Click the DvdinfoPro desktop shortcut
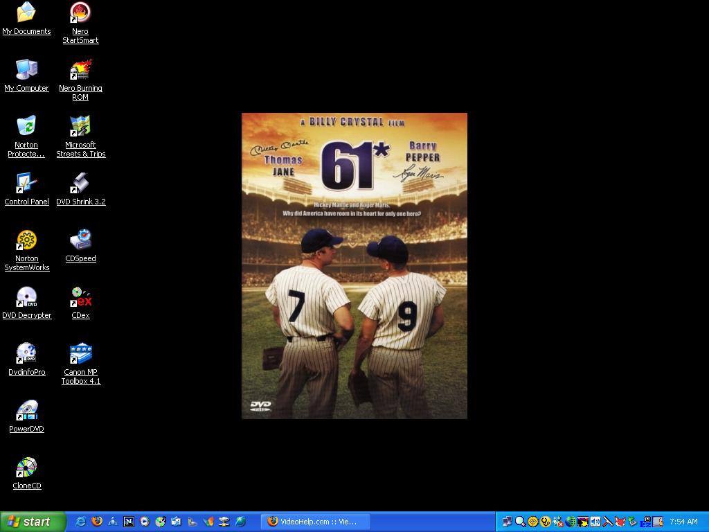This screenshot has width=709, height=532. pos(27,360)
